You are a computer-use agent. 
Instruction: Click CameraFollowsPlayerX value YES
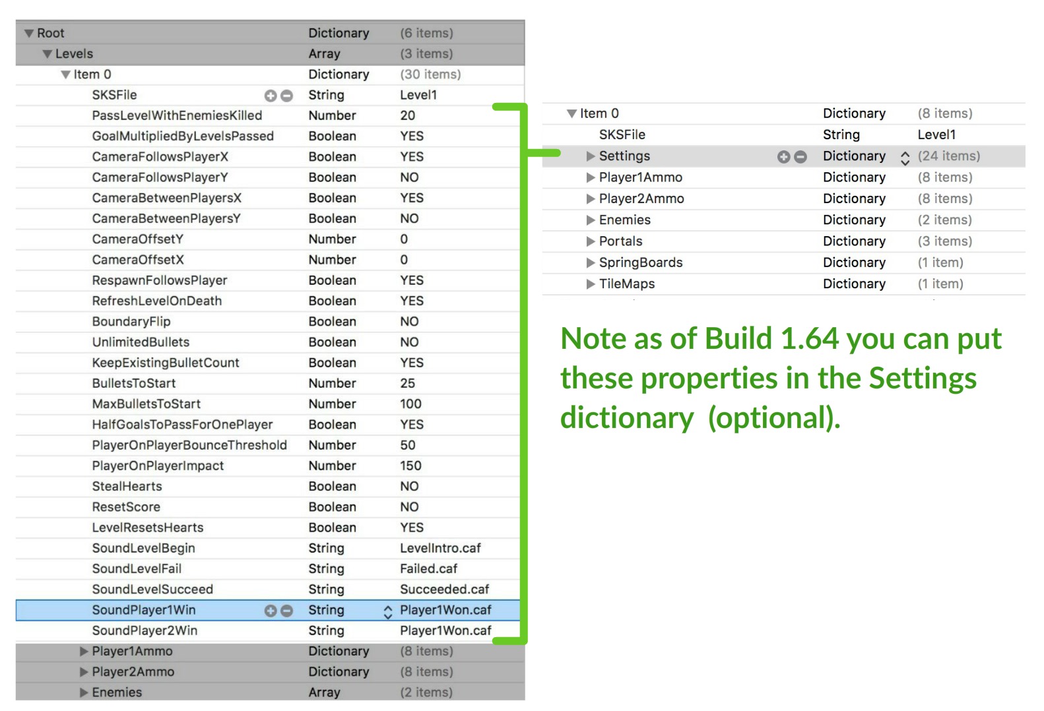tap(412, 157)
